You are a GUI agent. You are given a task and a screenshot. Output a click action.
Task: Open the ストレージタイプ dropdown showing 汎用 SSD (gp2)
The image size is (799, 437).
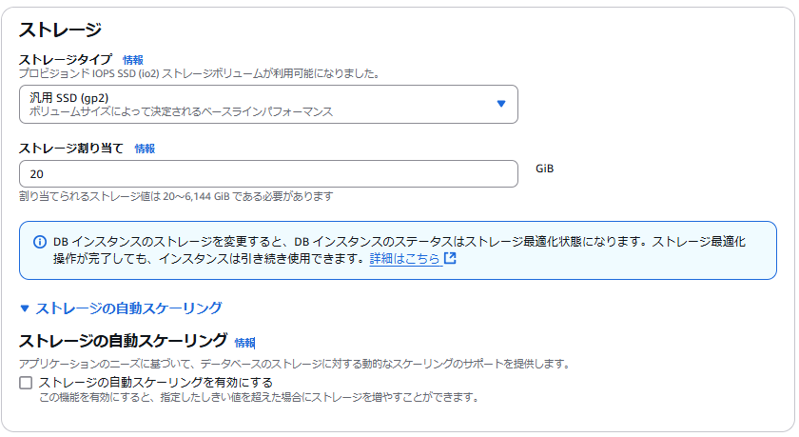[268, 104]
